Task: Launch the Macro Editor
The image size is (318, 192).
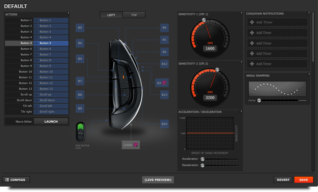Action: pos(51,121)
